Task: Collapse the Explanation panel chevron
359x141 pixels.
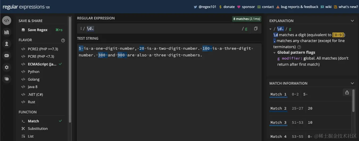Action: pos(352,21)
